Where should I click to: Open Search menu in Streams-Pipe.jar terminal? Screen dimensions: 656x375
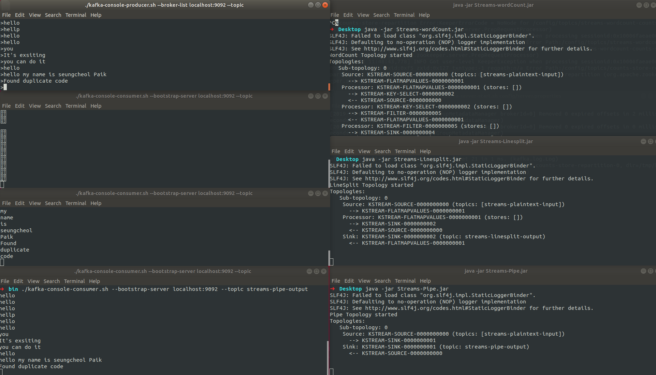point(382,281)
